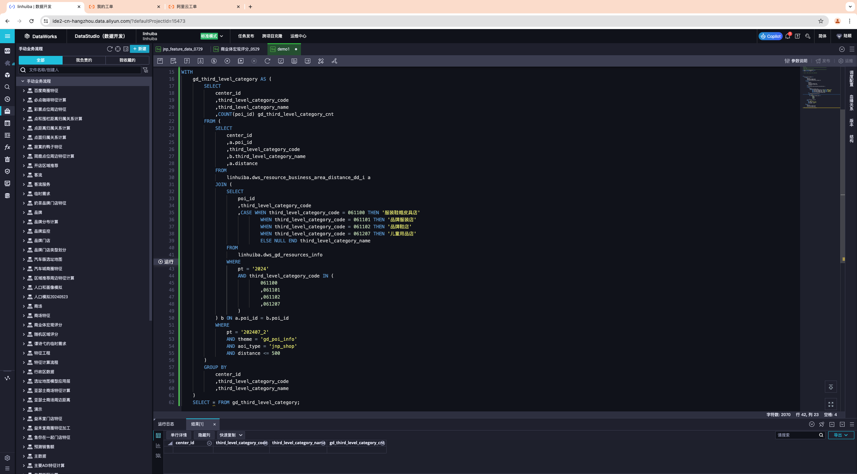Close the 结果[1] result tab
This screenshot has height=474, width=857.
pos(215,424)
